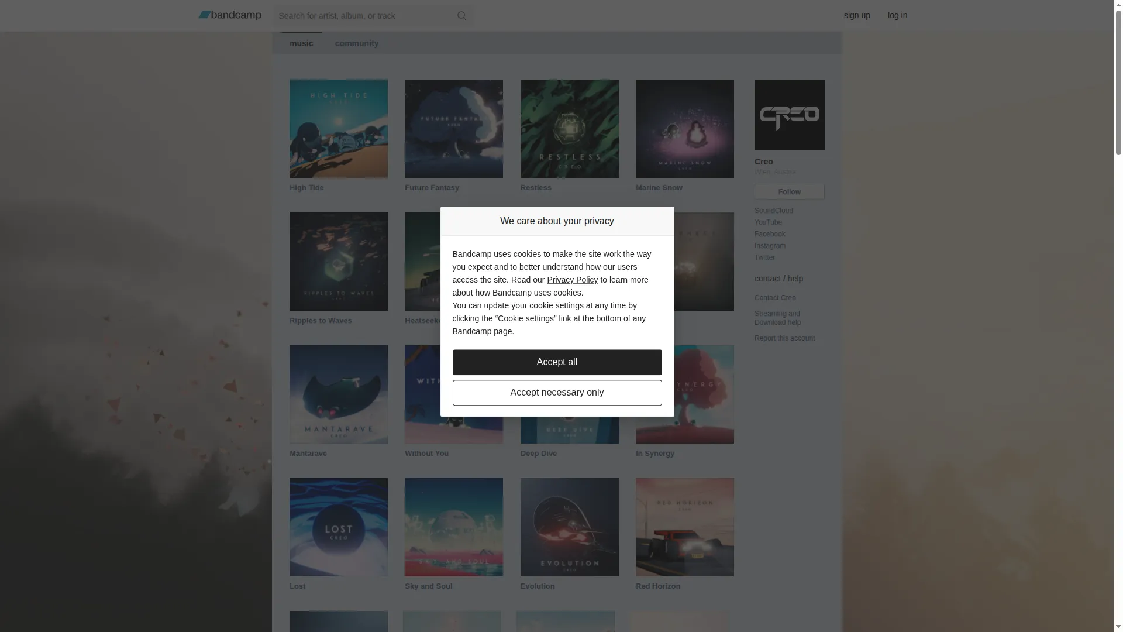Open the Future Fantasy album cover
Viewport: 1123px width, 632px height.
pos(454,129)
